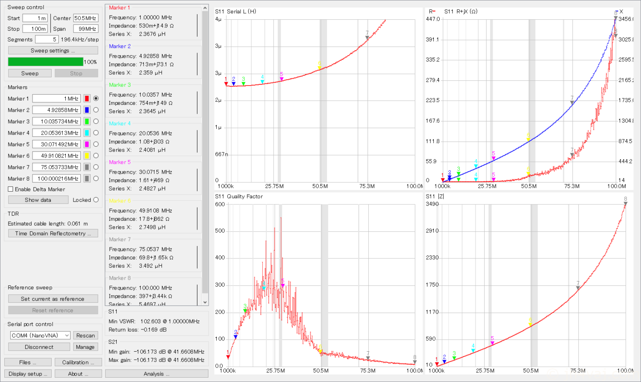Click yellow marker 6 triangle on |Z| chart
The width and height of the screenshot is (641, 382).
[530, 325]
